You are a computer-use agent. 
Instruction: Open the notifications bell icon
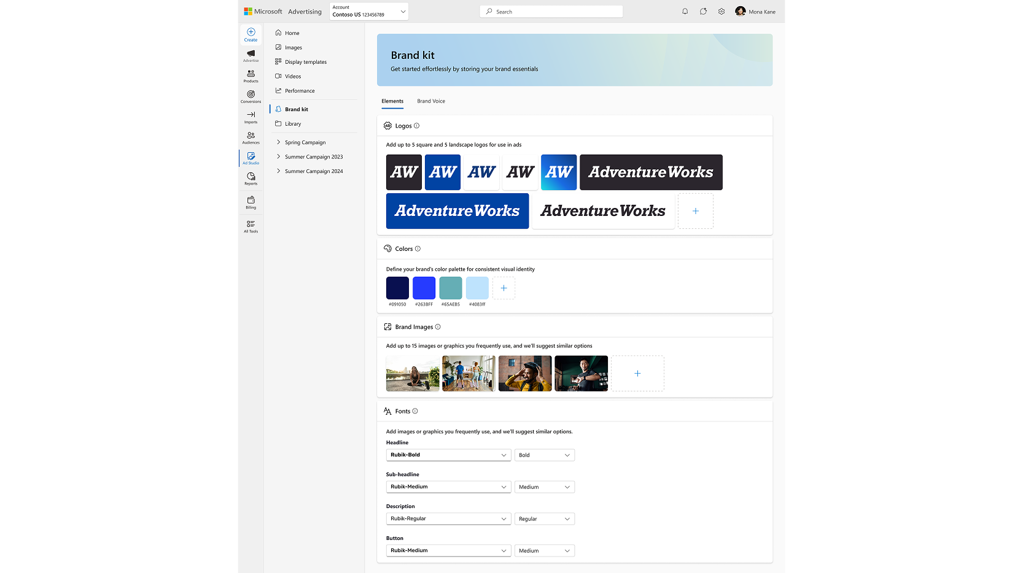(x=685, y=12)
